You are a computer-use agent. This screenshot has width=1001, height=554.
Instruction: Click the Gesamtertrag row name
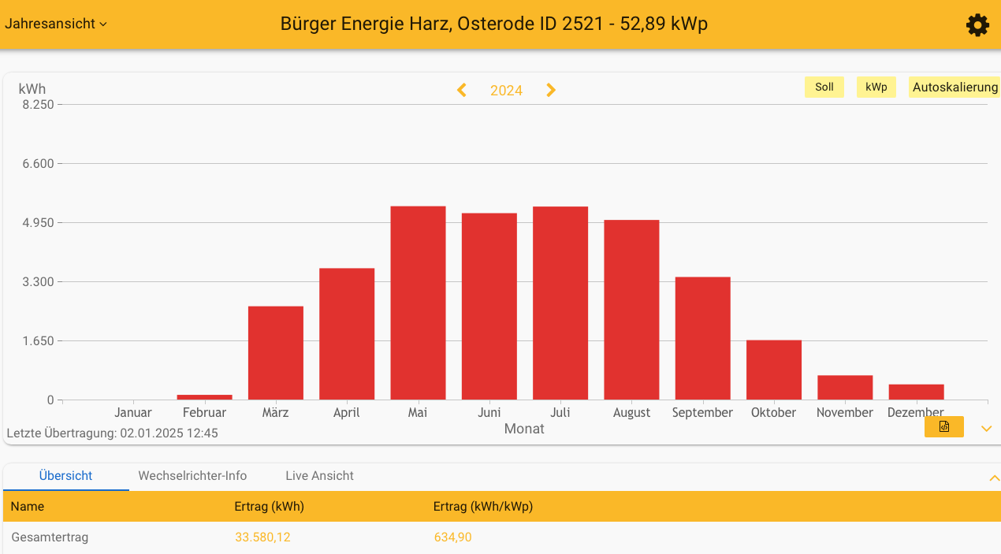[50, 537]
